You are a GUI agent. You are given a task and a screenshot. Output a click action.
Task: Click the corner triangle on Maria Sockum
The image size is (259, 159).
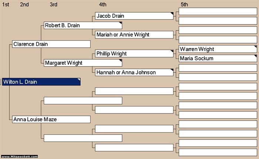click(255, 56)
